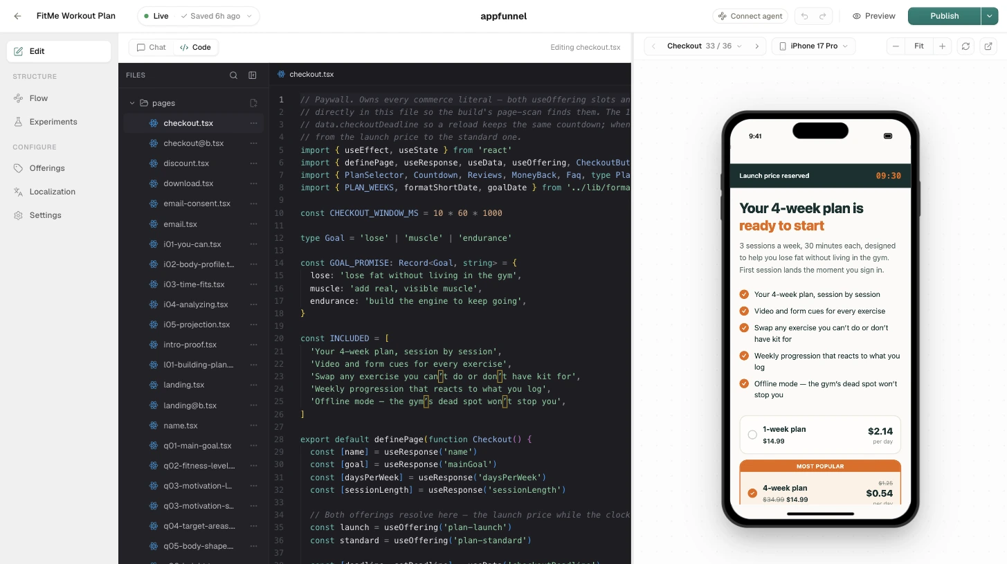This screenshot has width=1007, height=564.
Task: Select the 4-week plan option
Action: [820, 488]
